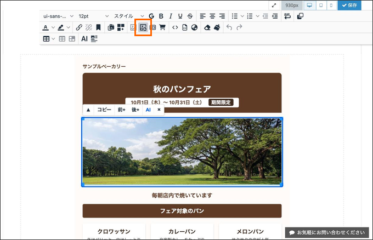Open AI assistant in toolbar

[84, 39]
